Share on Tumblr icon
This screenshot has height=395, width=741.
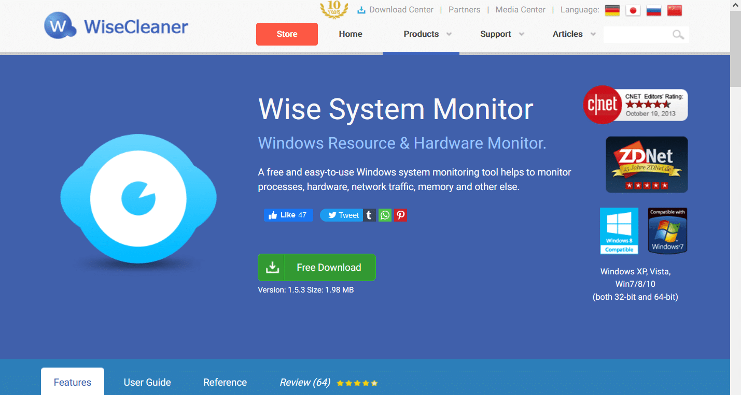pyautogui.click(x=369, y=215)
